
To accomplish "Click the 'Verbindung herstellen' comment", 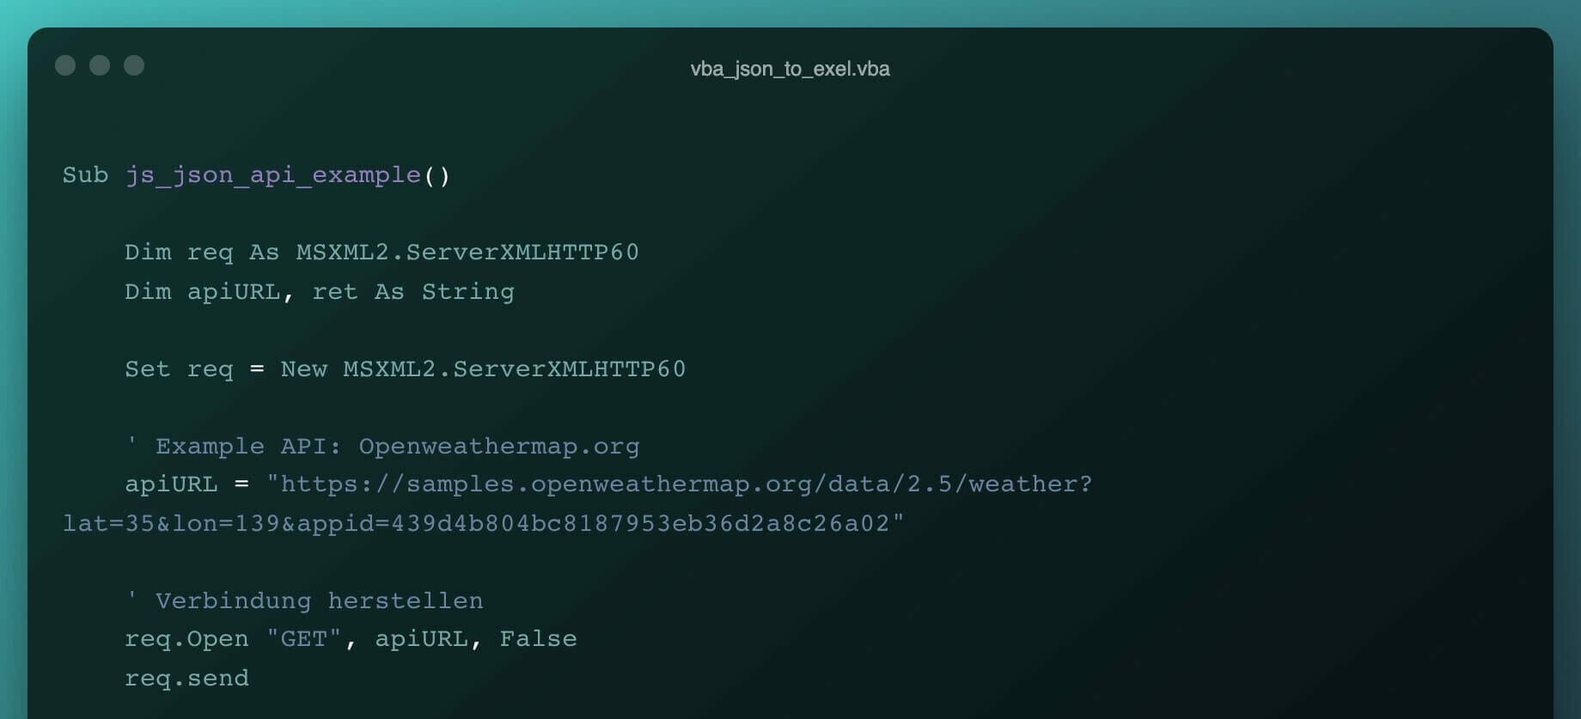I will pyautogui.click(x=319, y=601).
